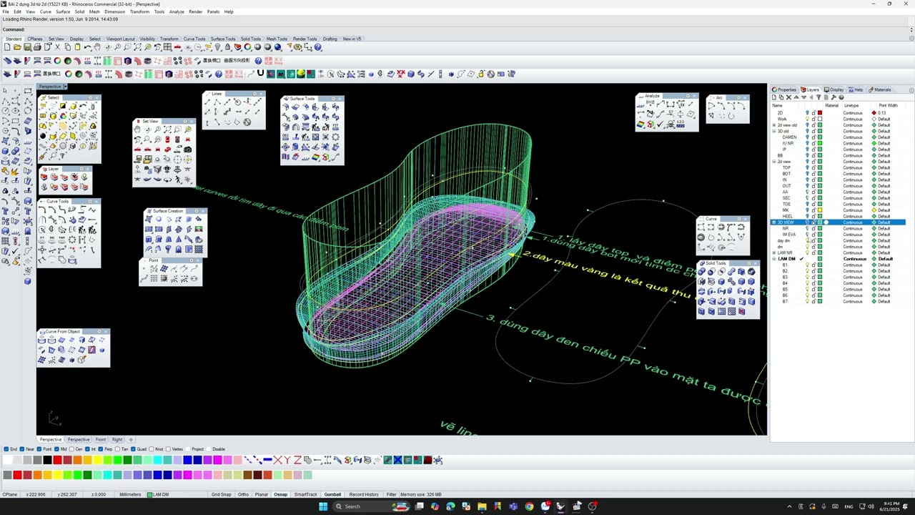
Task: Collapse the 2d view layer group
Action: (774, 162)
